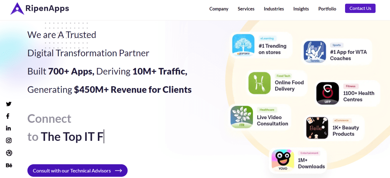Open the Food Tech green app icon

tap(259, 83)
